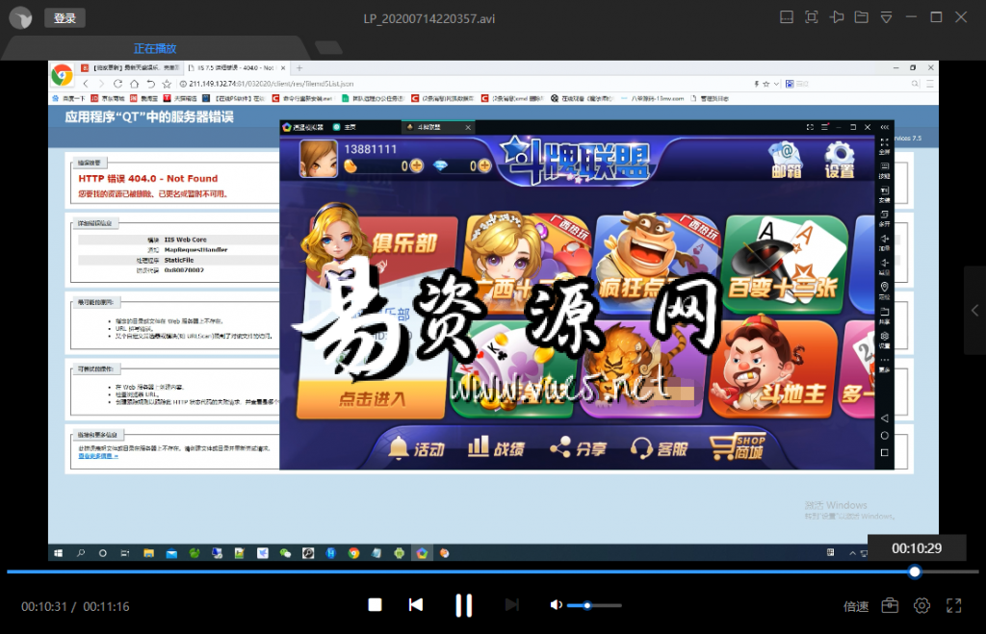986x634 pixels.
Task: Open the 百度一下 bookmark
Action: tap(68, 99)
